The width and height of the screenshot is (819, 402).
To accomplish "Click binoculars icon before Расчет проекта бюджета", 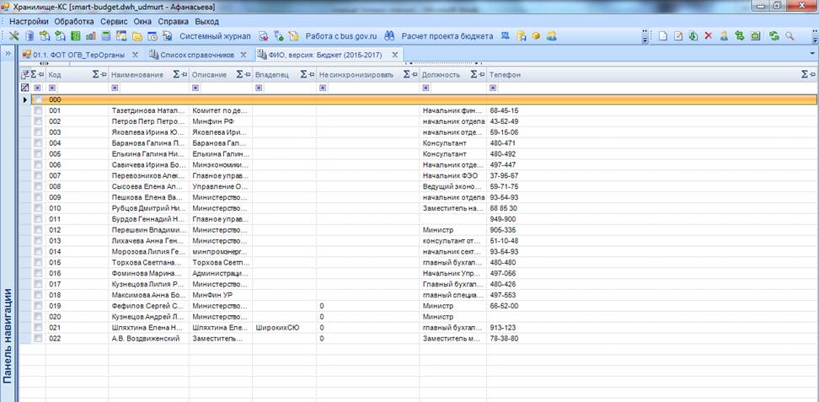I will [x=389, y=36].
